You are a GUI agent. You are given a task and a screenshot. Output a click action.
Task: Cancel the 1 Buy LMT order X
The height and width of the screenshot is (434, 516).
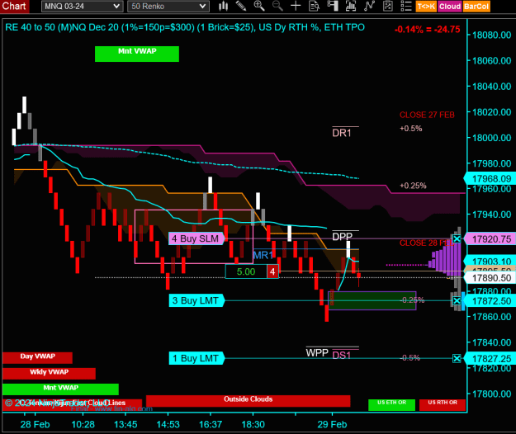pyautogui.click(x=457, y=358)
